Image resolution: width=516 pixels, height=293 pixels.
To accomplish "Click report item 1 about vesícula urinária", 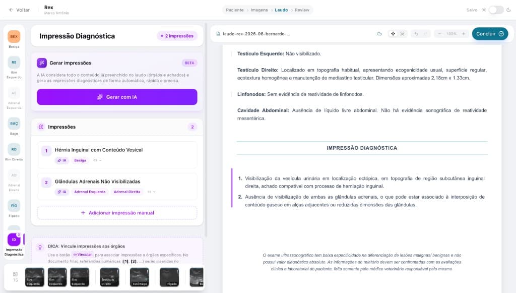I will point(361,183).
